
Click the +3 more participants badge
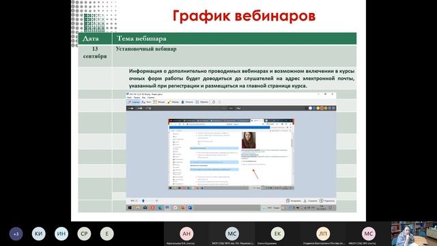(x=16, y=234)
